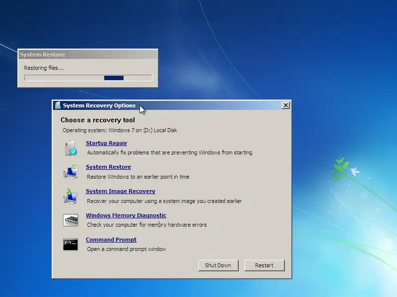Viewport: 397px width, 297px height.
Task: Click the System Recovery Options title text
Action: [99, 105]
